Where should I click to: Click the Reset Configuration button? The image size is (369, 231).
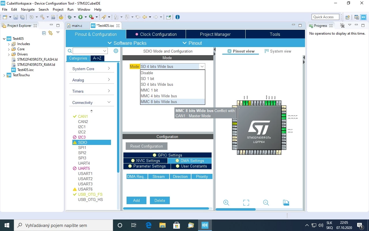pyautogui.click(x=146, y=146)
